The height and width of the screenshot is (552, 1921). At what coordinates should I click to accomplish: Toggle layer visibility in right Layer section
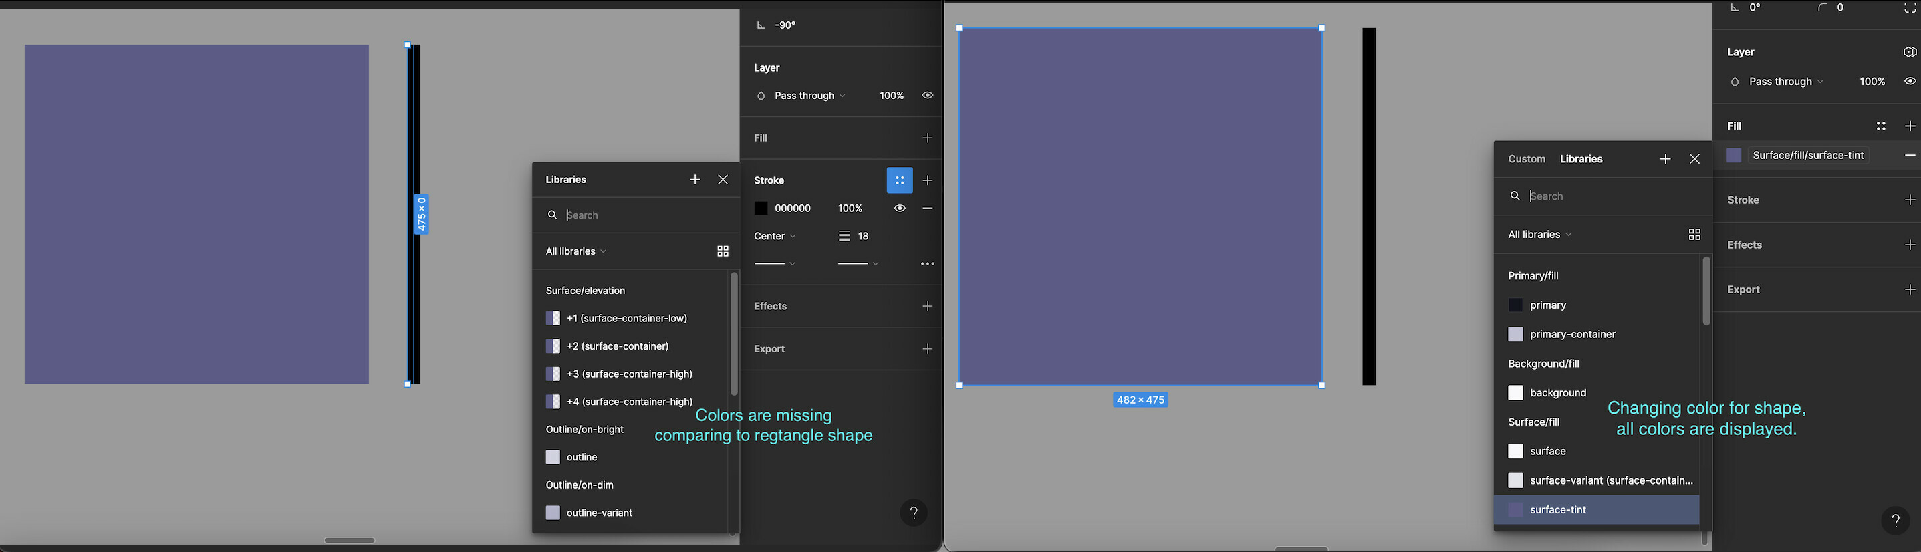tap(1909, 82)
